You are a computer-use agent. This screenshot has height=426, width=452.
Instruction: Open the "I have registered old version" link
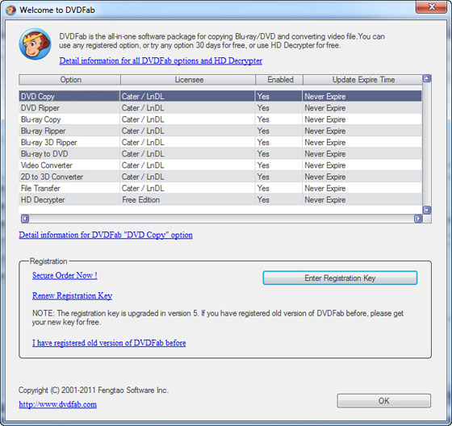tap(109, 343)
